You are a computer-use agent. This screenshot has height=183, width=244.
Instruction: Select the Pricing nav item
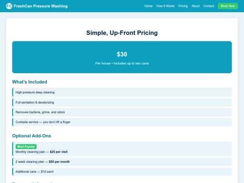click(x=183, y=6)
